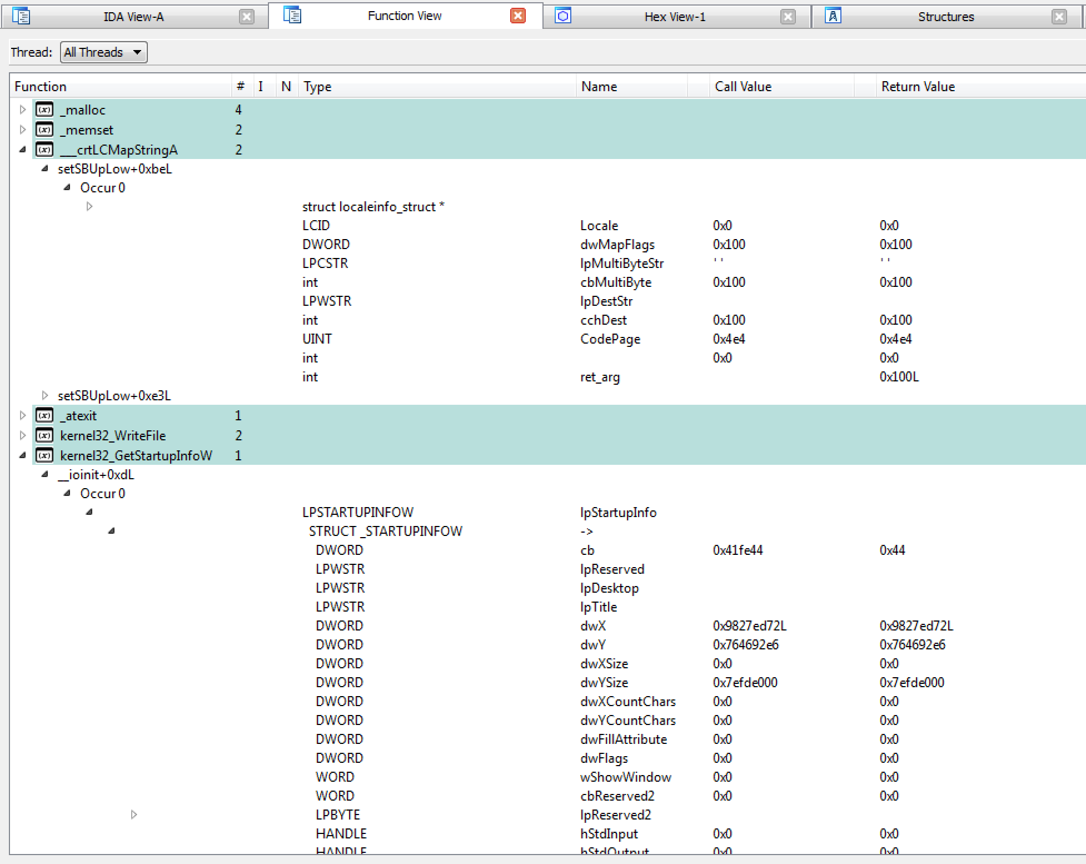Select the cb return value 0x44
Image resolution: width=1086 pixels, height=864 pixels.
[893, 550]
